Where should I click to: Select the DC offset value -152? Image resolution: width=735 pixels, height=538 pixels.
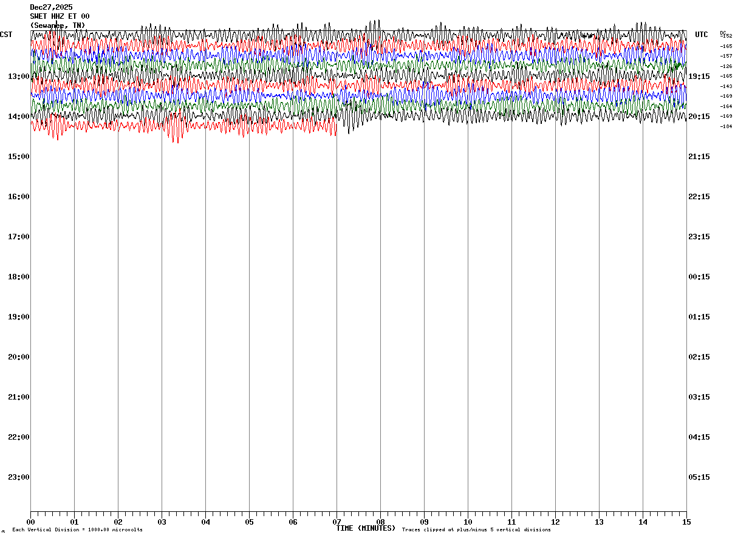(x=726, y=36)
